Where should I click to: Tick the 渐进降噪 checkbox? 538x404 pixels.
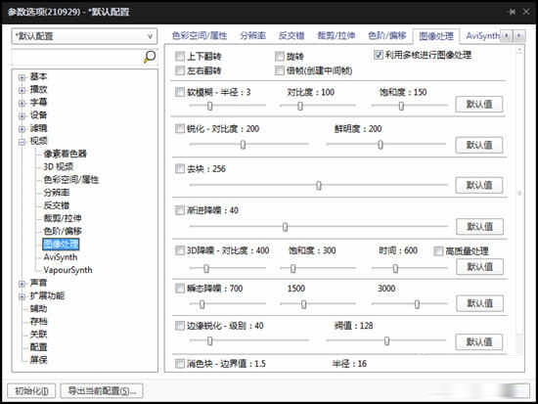pyautogui.click(x=180, y=209)
